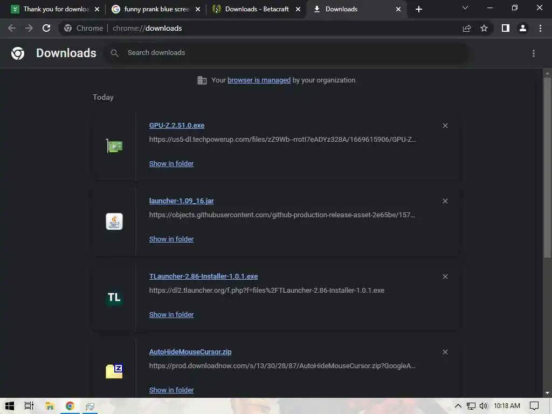Click the share page icon in address bar

pos(467,28)
